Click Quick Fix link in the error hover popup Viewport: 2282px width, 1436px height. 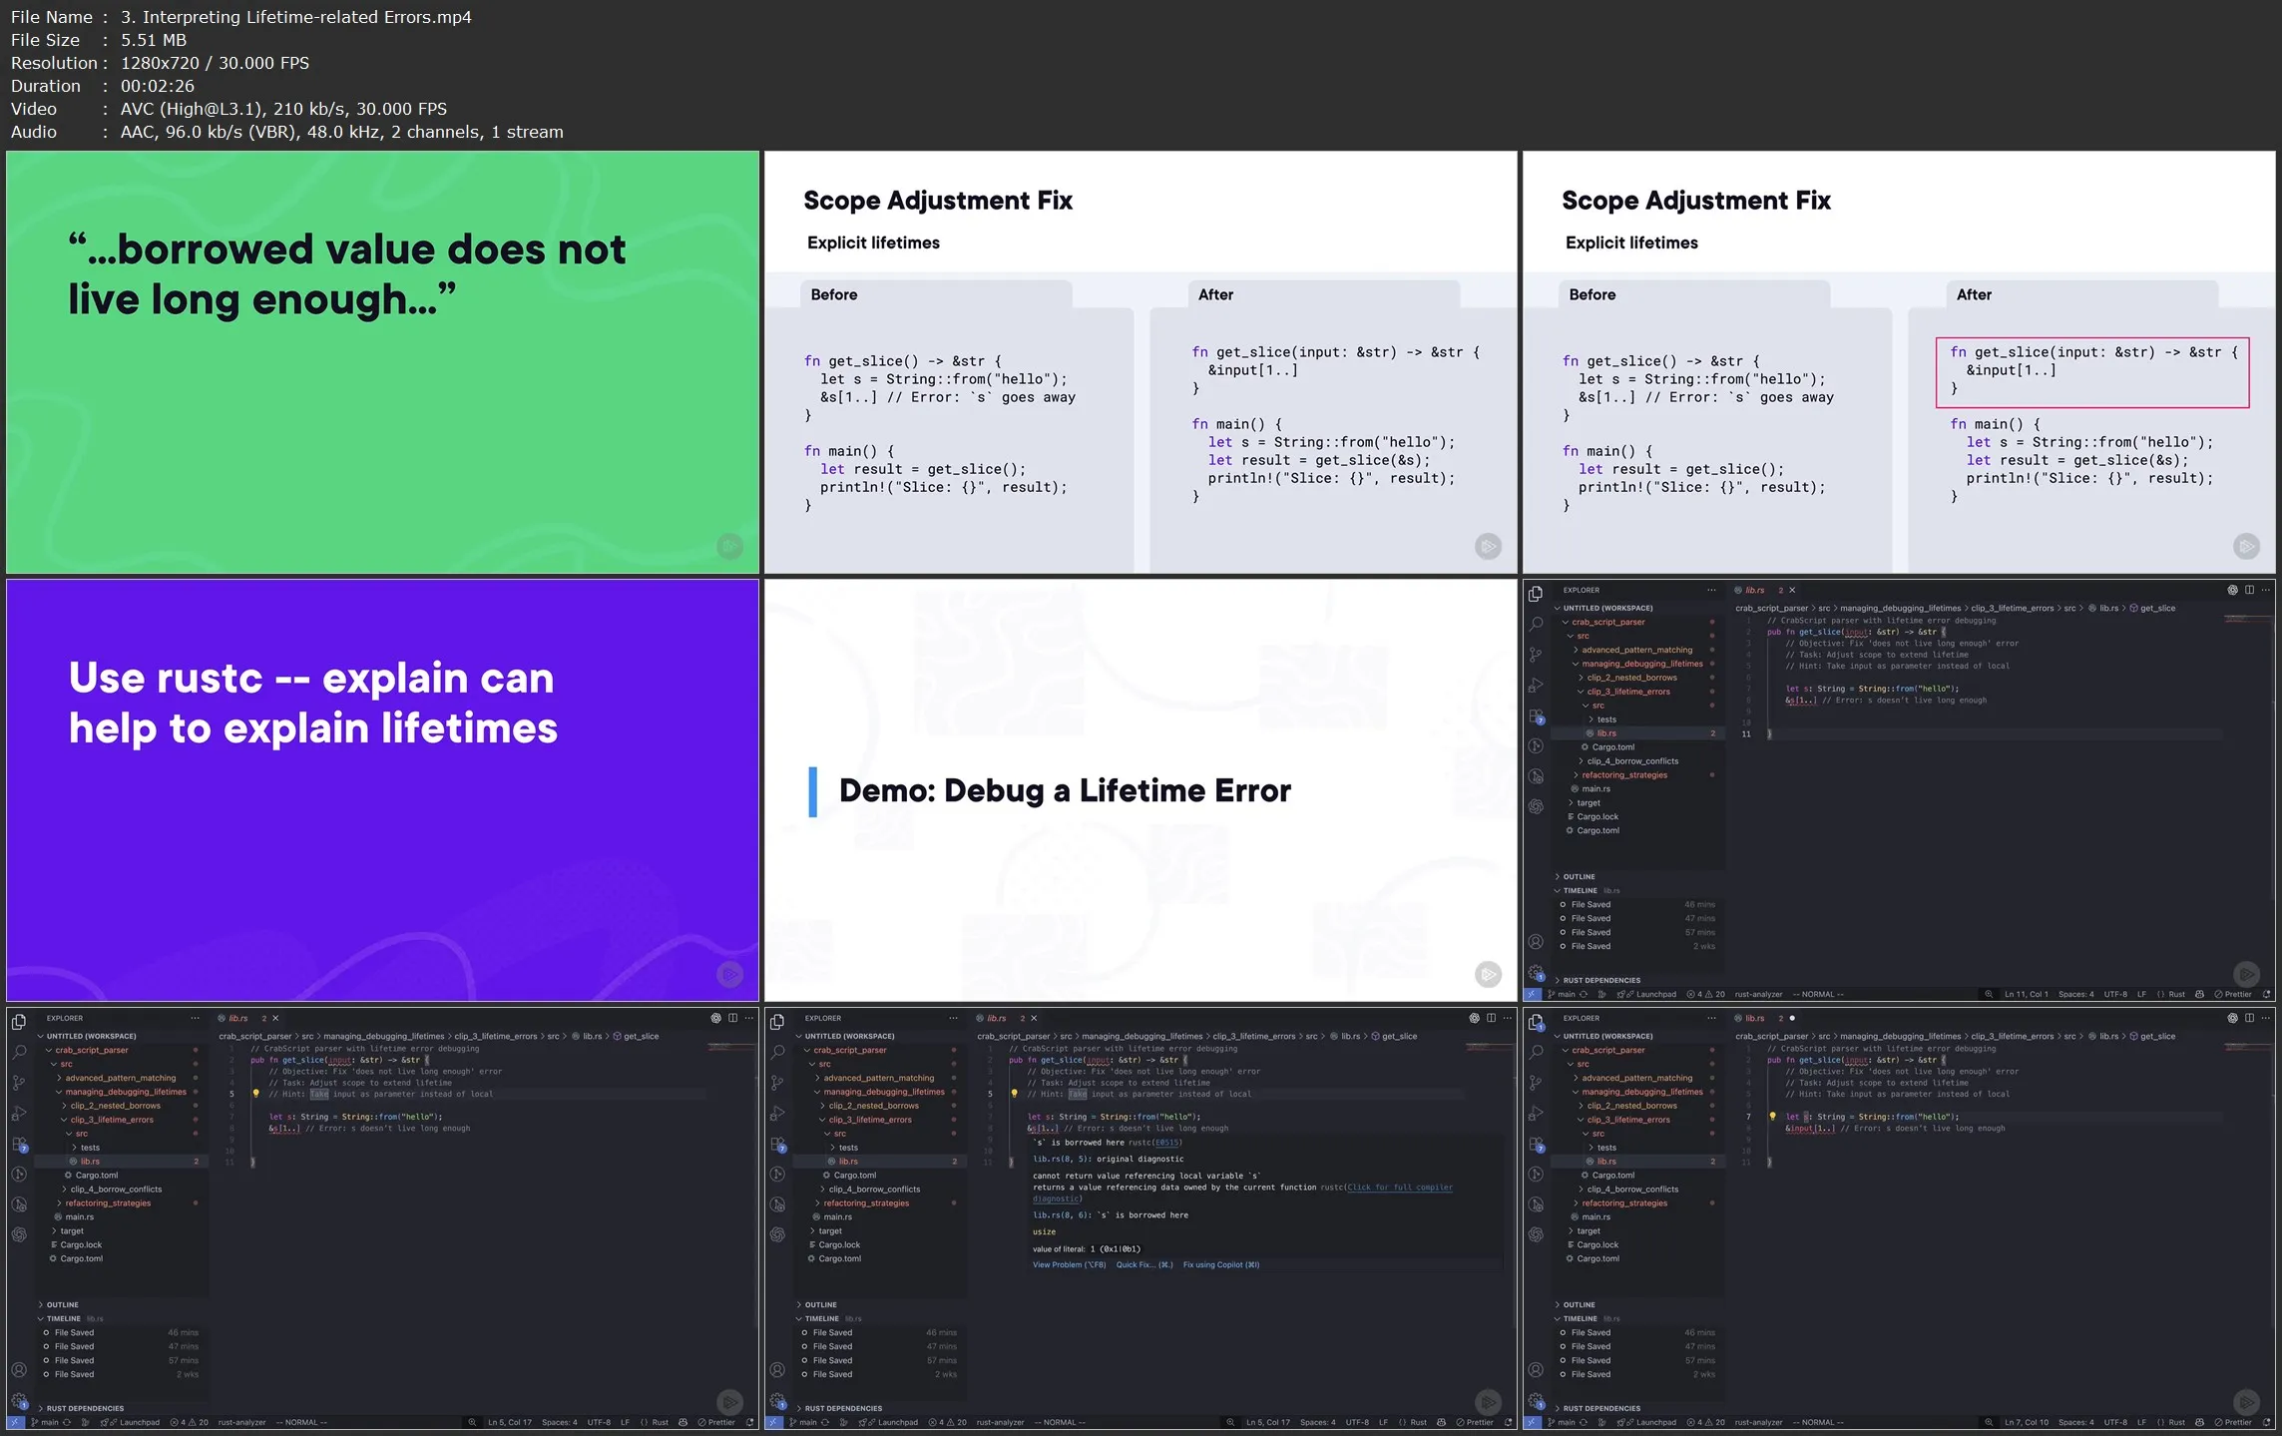point(1143,1264)
